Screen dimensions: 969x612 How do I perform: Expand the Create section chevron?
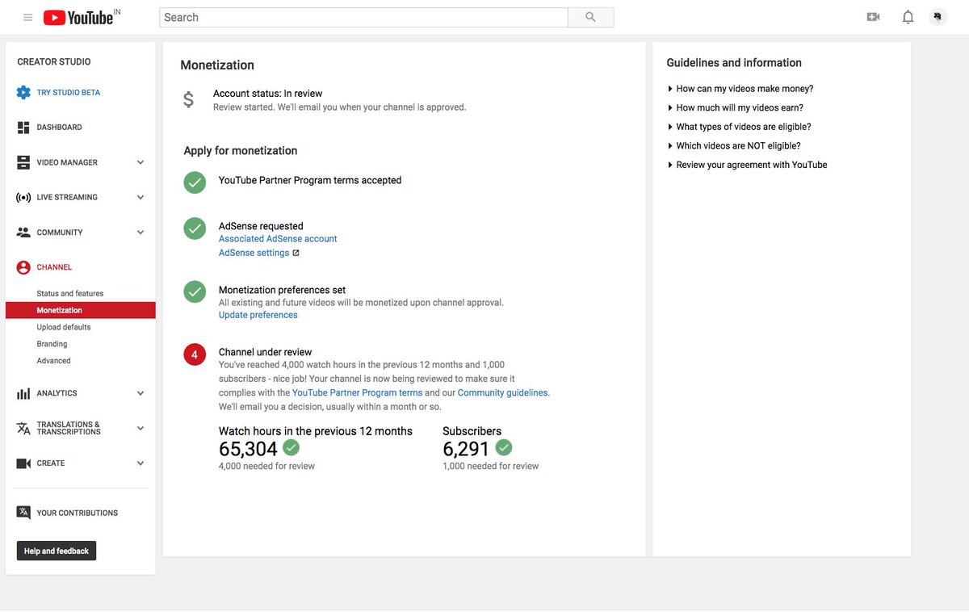[x=141, y=463]
